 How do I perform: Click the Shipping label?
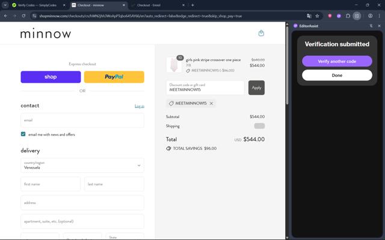pos(173,126)
